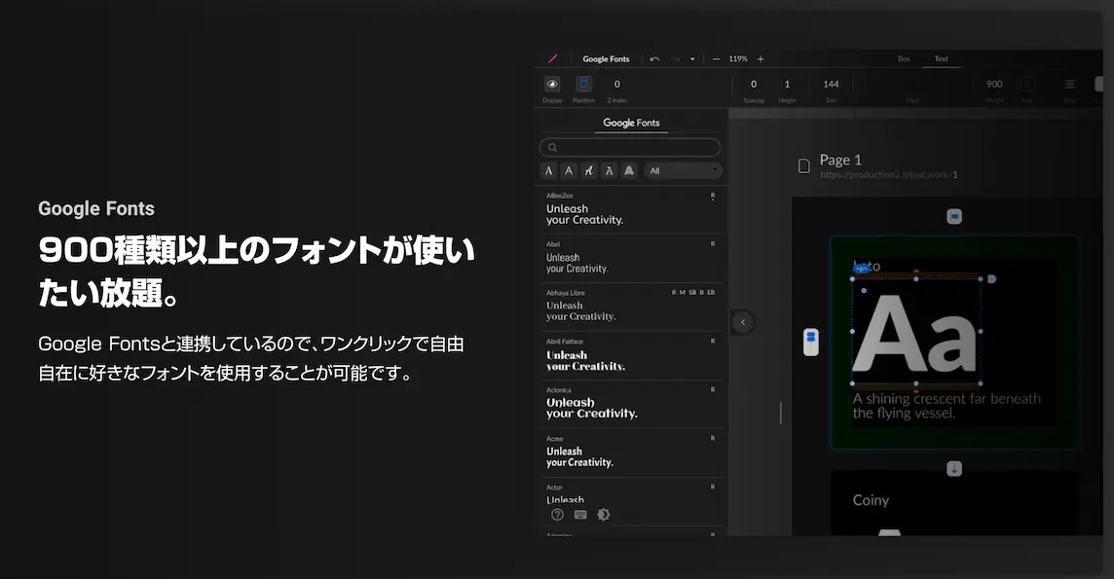Filter fonts by sans-serif style
This screenshot has width=1114, height=579.
(x=569, y=171)
